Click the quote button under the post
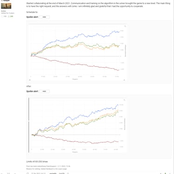Screen dimensions: 174x174 point(62,173)
